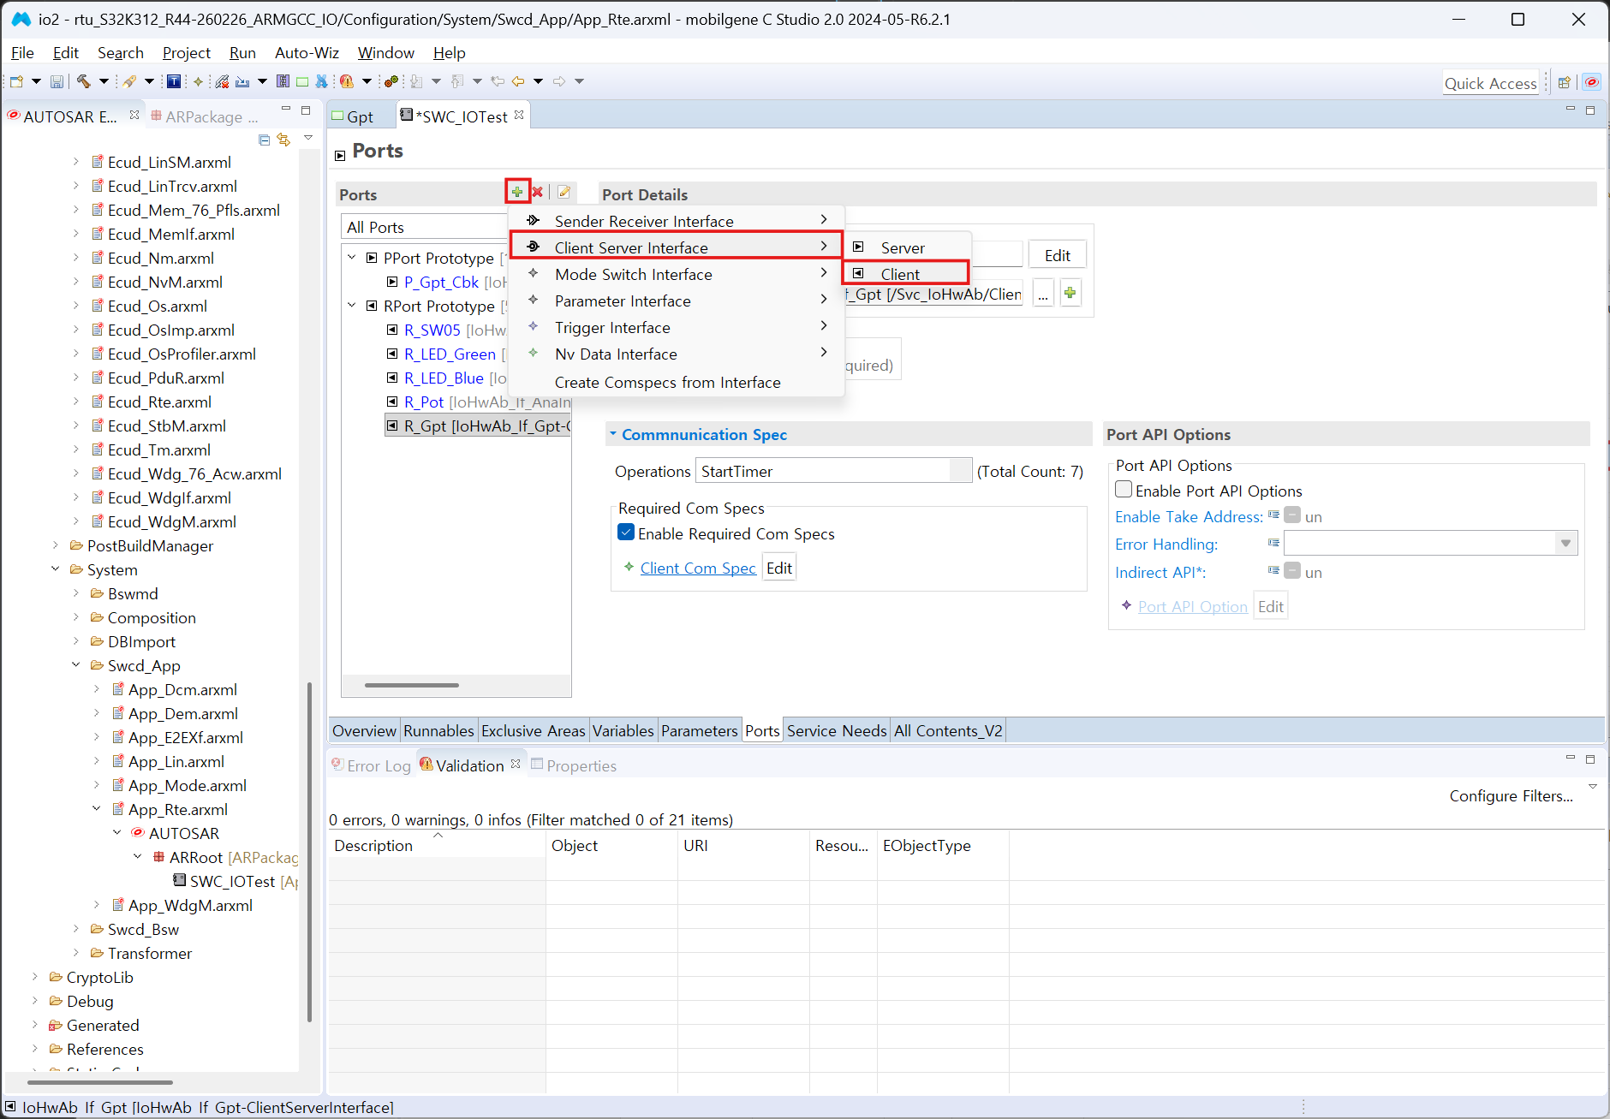
Task: Switch to the Runnables tab
Action: tap(438, 730)
